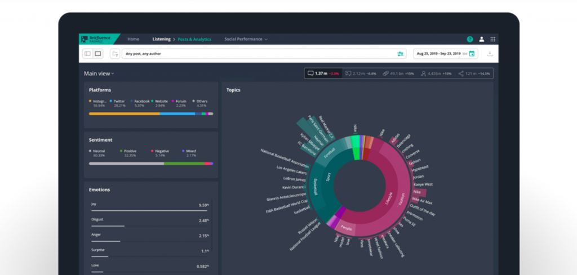Viewport: 577px width, 275px height.
Task: Go to the Home menu
Action: [133, 39]
